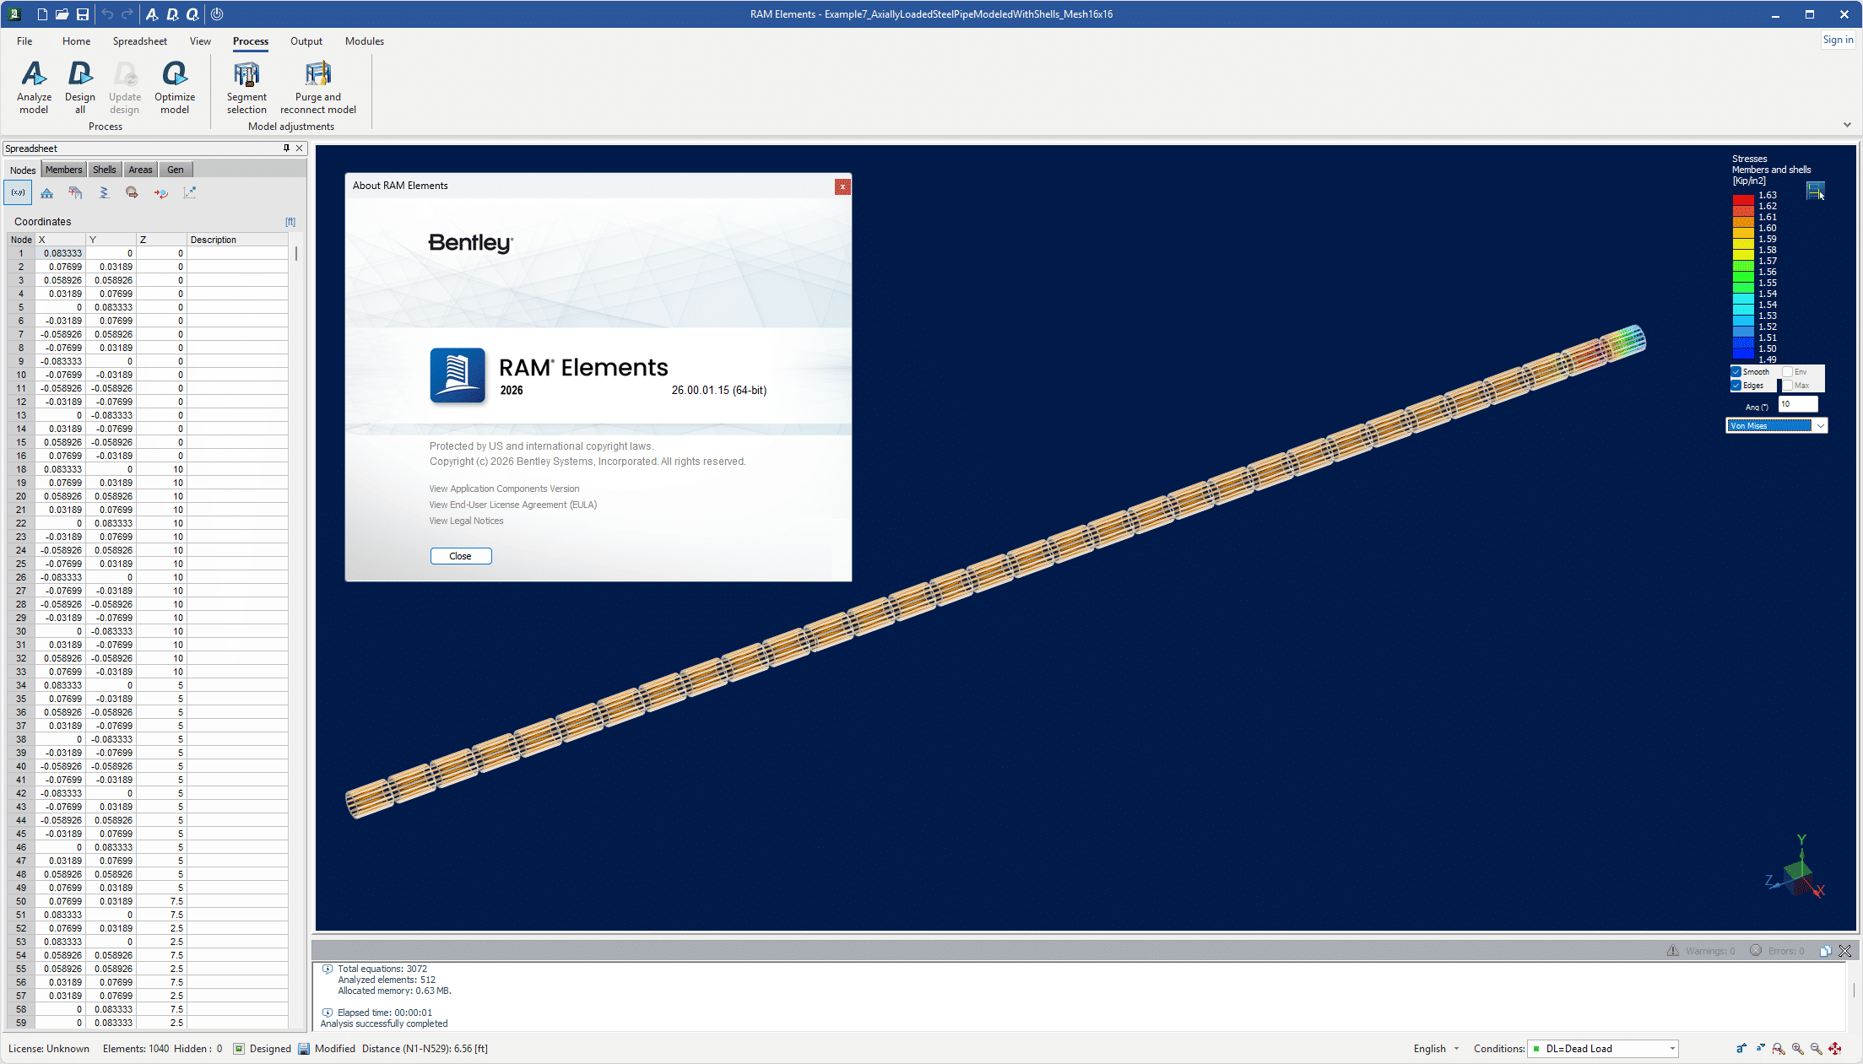
Task: Uncheck the Edges checkbox
Action: coord(1736,386)
